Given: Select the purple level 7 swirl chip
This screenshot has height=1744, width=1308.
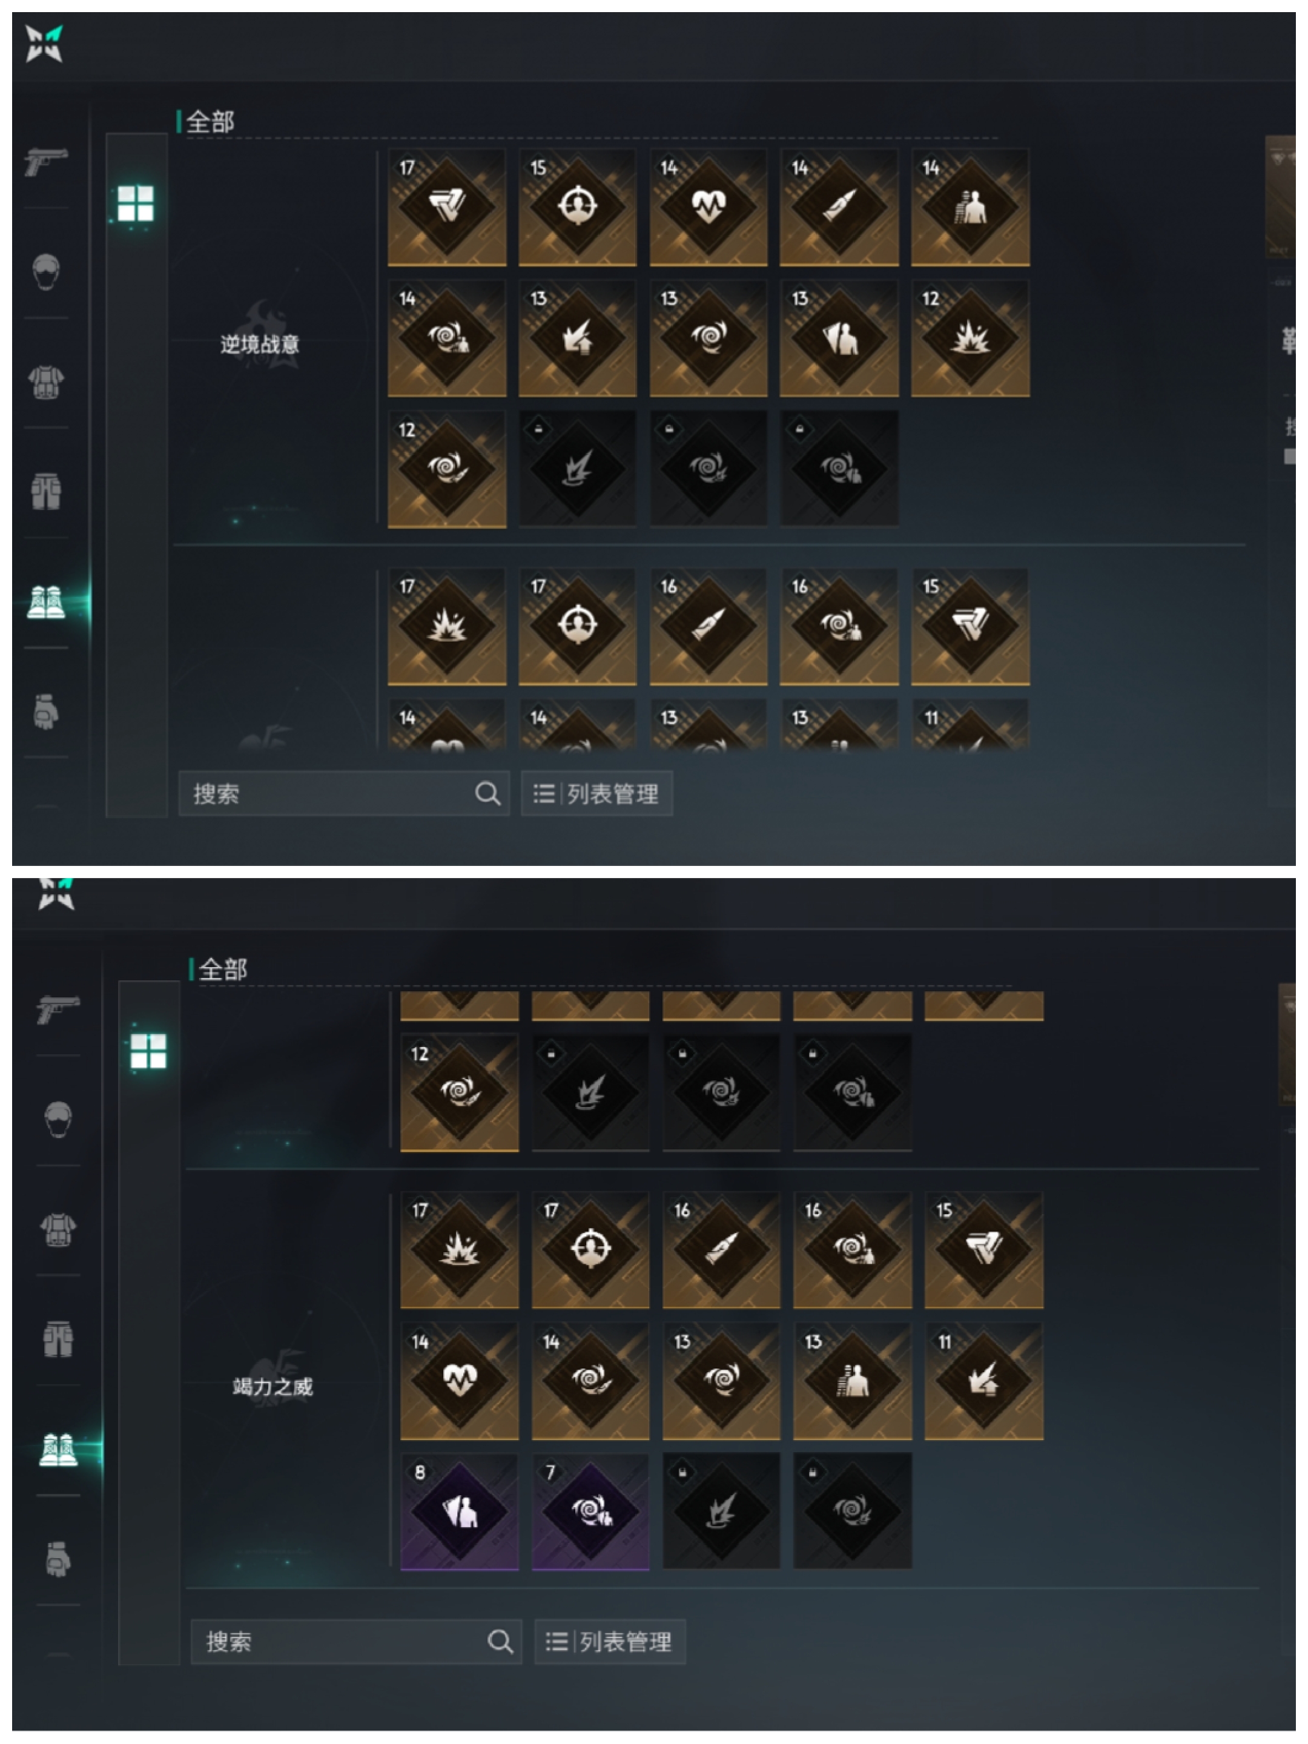Looking at the screenshot, I should coord(590,1511).
